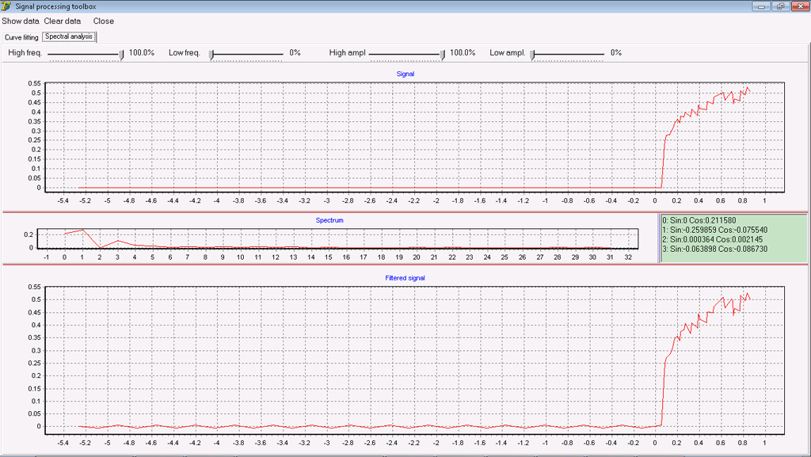The height and width of the screenshot is (457, 811).
Task: Click the Spectrum chart title
Action: click(x=329, y=220)
